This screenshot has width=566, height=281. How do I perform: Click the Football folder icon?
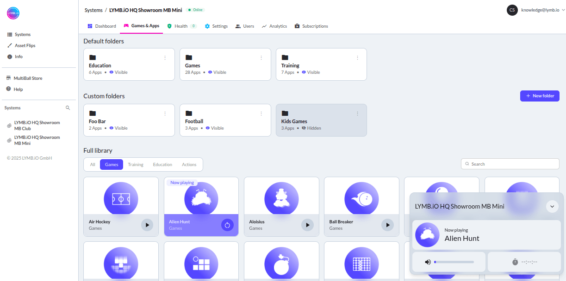click(189, 114)
